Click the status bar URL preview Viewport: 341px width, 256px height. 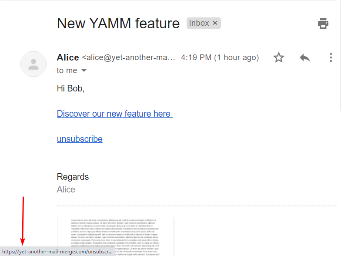(57, 252)
